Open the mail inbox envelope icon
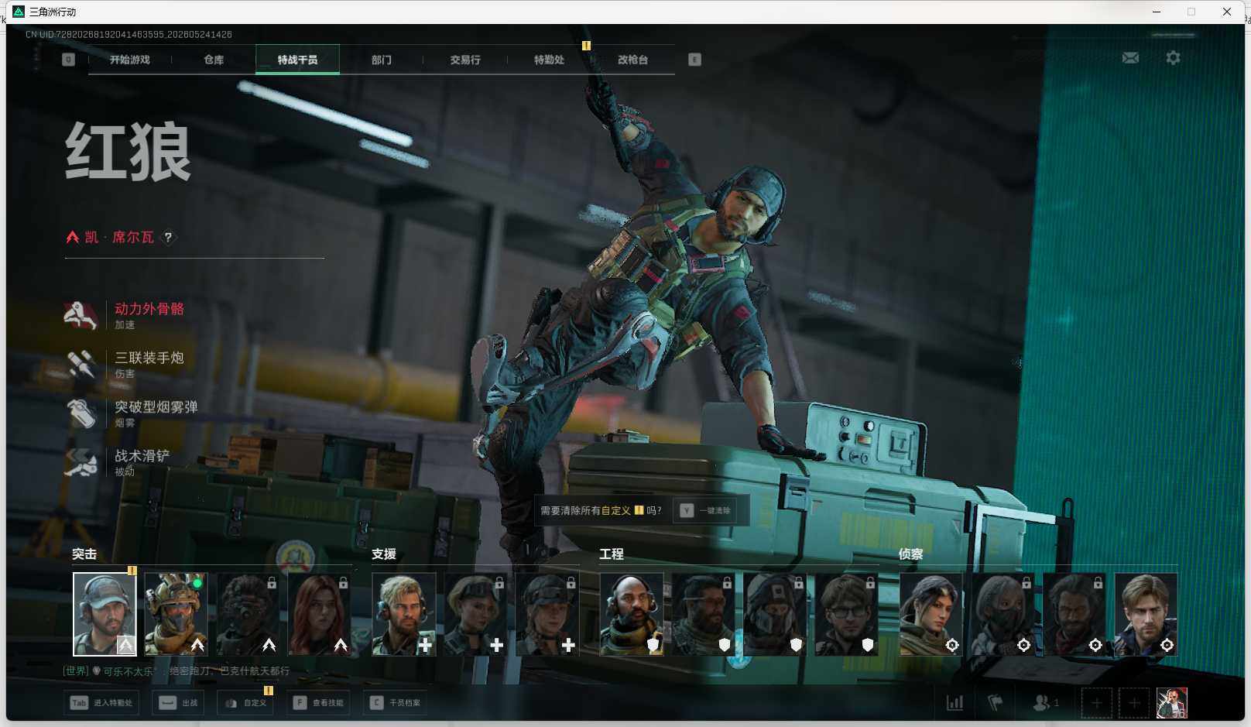The image size is (1251, 727). pyautogui.click(x=1130, y=58)
